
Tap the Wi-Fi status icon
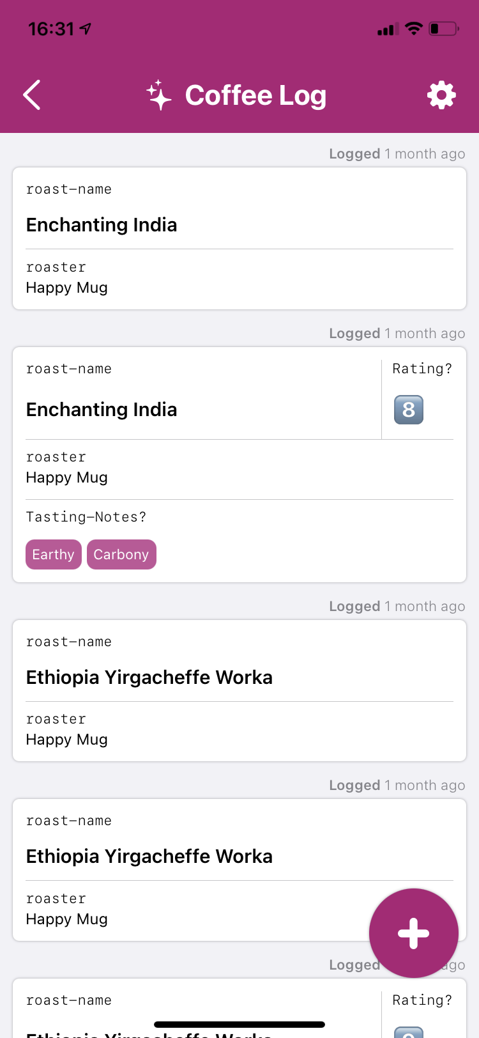[414, 28]
